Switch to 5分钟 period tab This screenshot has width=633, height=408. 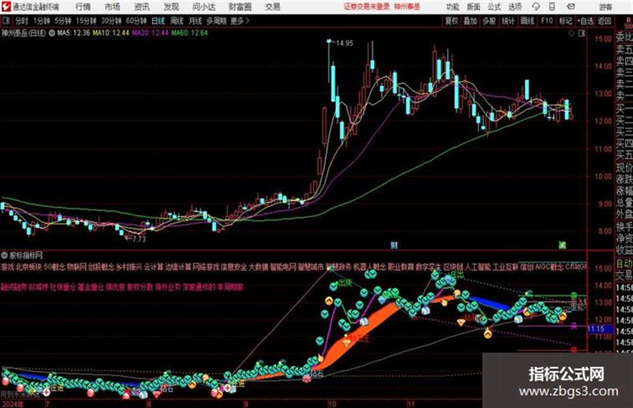(63, 21)
